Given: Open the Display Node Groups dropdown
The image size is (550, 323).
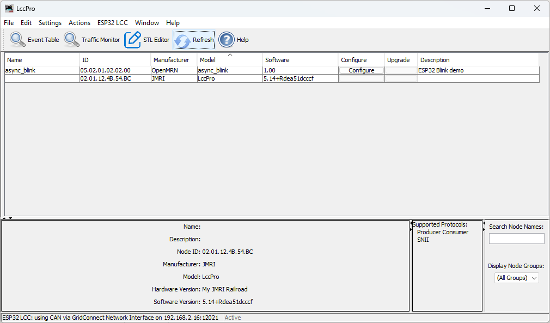Looking at the screenshot, I should [516, 278].
